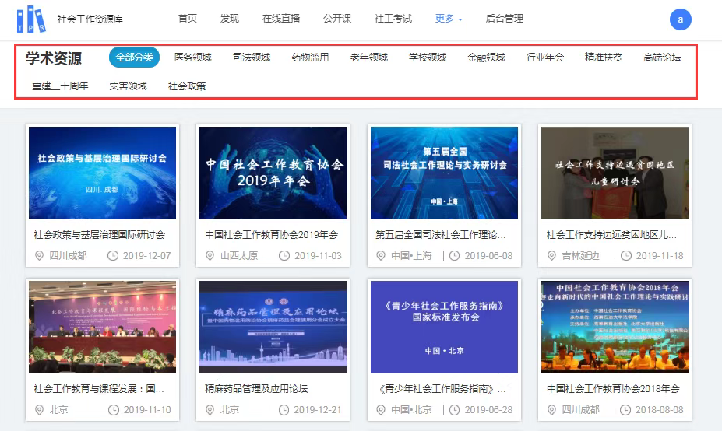Click location pin icon beside 吉林延边
Image resolution: width=722 pixels, height=431 pixels.
(551, 256)
